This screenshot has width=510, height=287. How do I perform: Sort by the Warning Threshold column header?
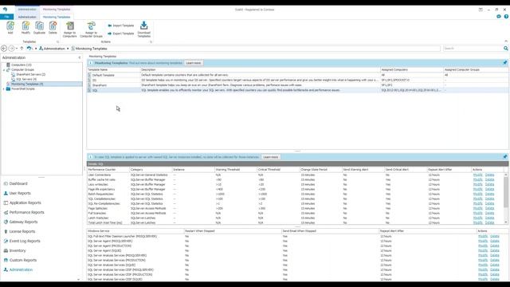click(x=236, y=170)
